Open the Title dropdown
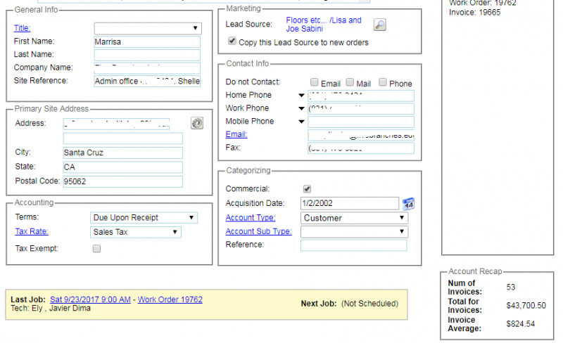The width and height of the screenshot is (563, 343). (148, 28)
